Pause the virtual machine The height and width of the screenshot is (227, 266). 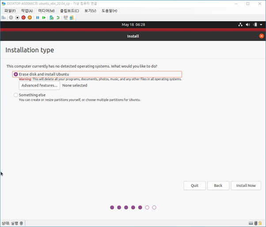(x=38, y=18)
